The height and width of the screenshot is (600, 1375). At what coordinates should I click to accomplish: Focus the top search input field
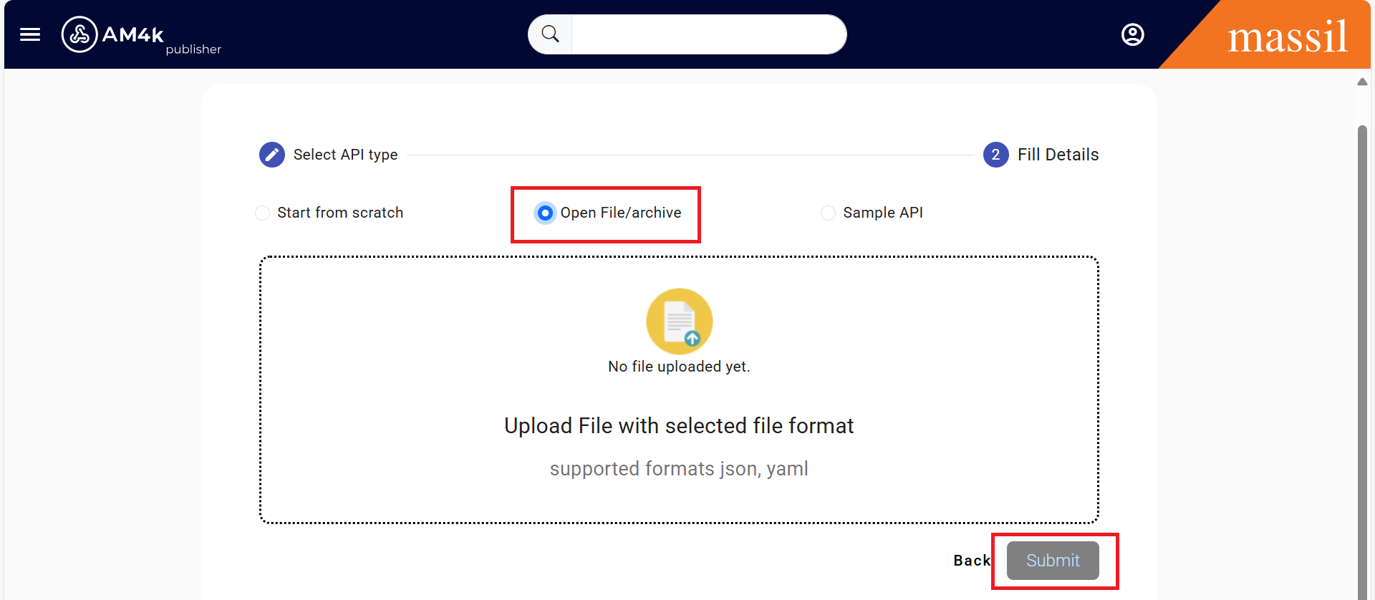click(708, 34)
